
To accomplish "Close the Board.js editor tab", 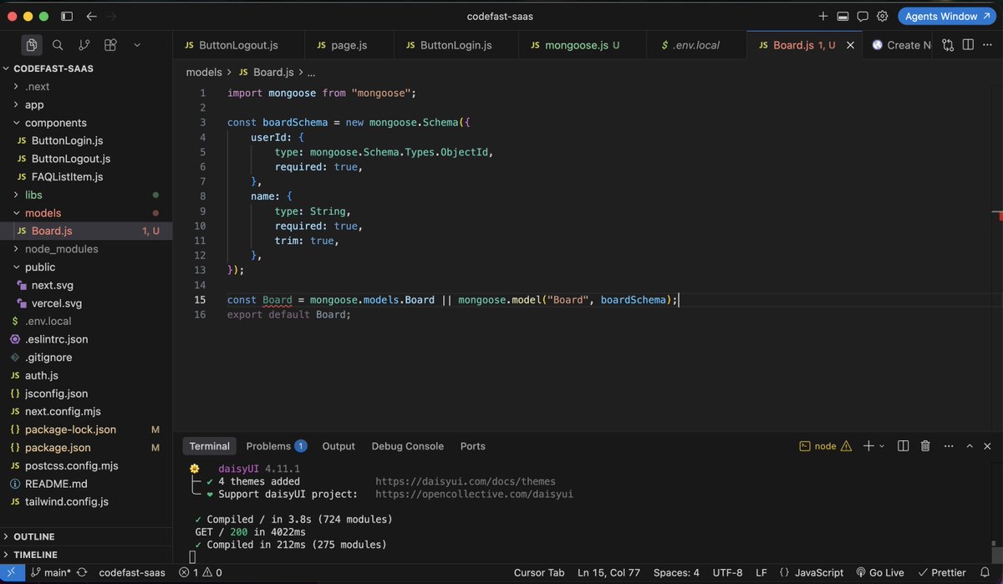I will pos(850,45).
